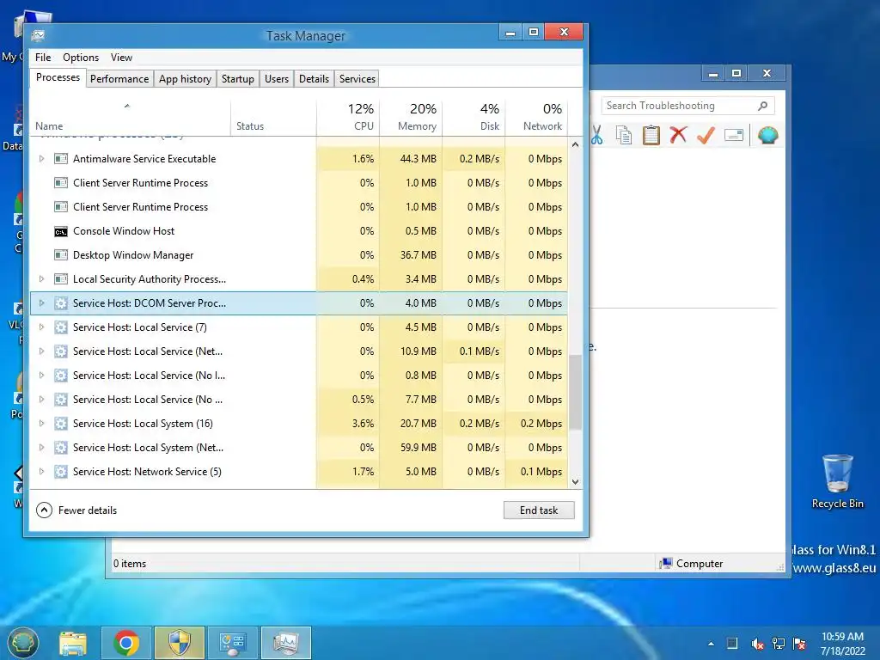This screenshot has width=880, height=660.
Task: Click the magnifier icon in Search Troubleshooting box
Action: coord(763,106)
